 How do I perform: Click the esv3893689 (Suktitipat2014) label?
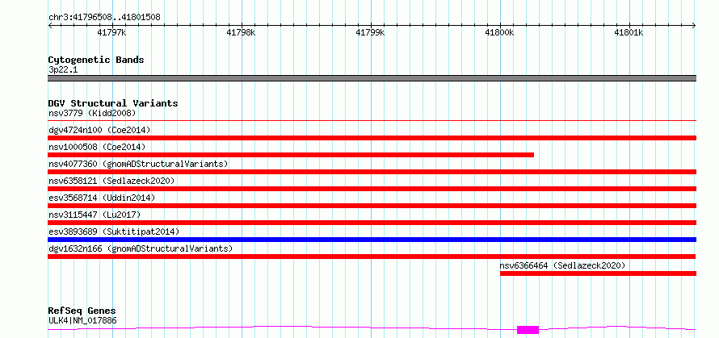(114, 232)
